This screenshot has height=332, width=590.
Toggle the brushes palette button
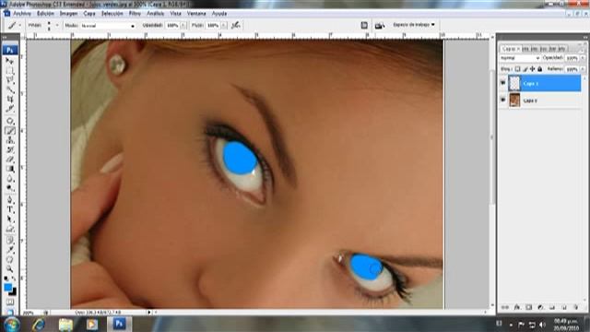point(364,25)
